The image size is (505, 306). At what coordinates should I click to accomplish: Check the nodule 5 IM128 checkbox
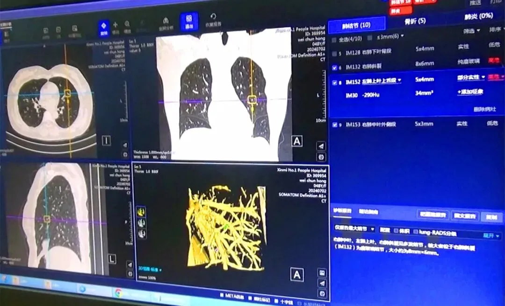[334, 54]
